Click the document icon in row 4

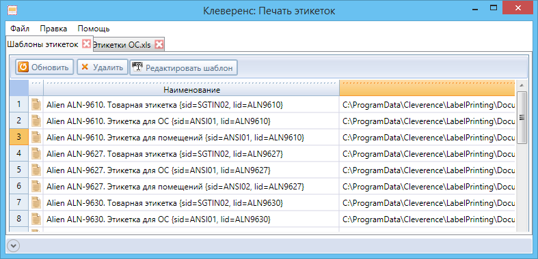(36, 153)
